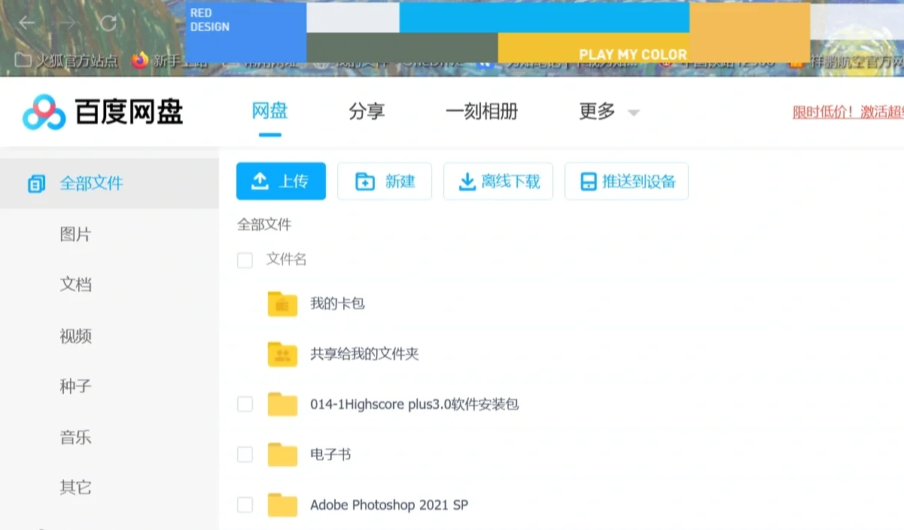904x530 pixels.
Task: Open the 一刻相册 tab
Action: 482,111
